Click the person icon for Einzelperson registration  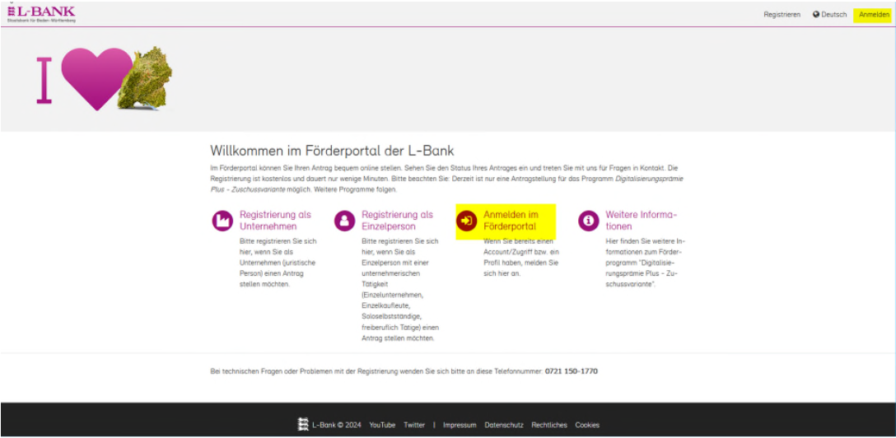344,221
